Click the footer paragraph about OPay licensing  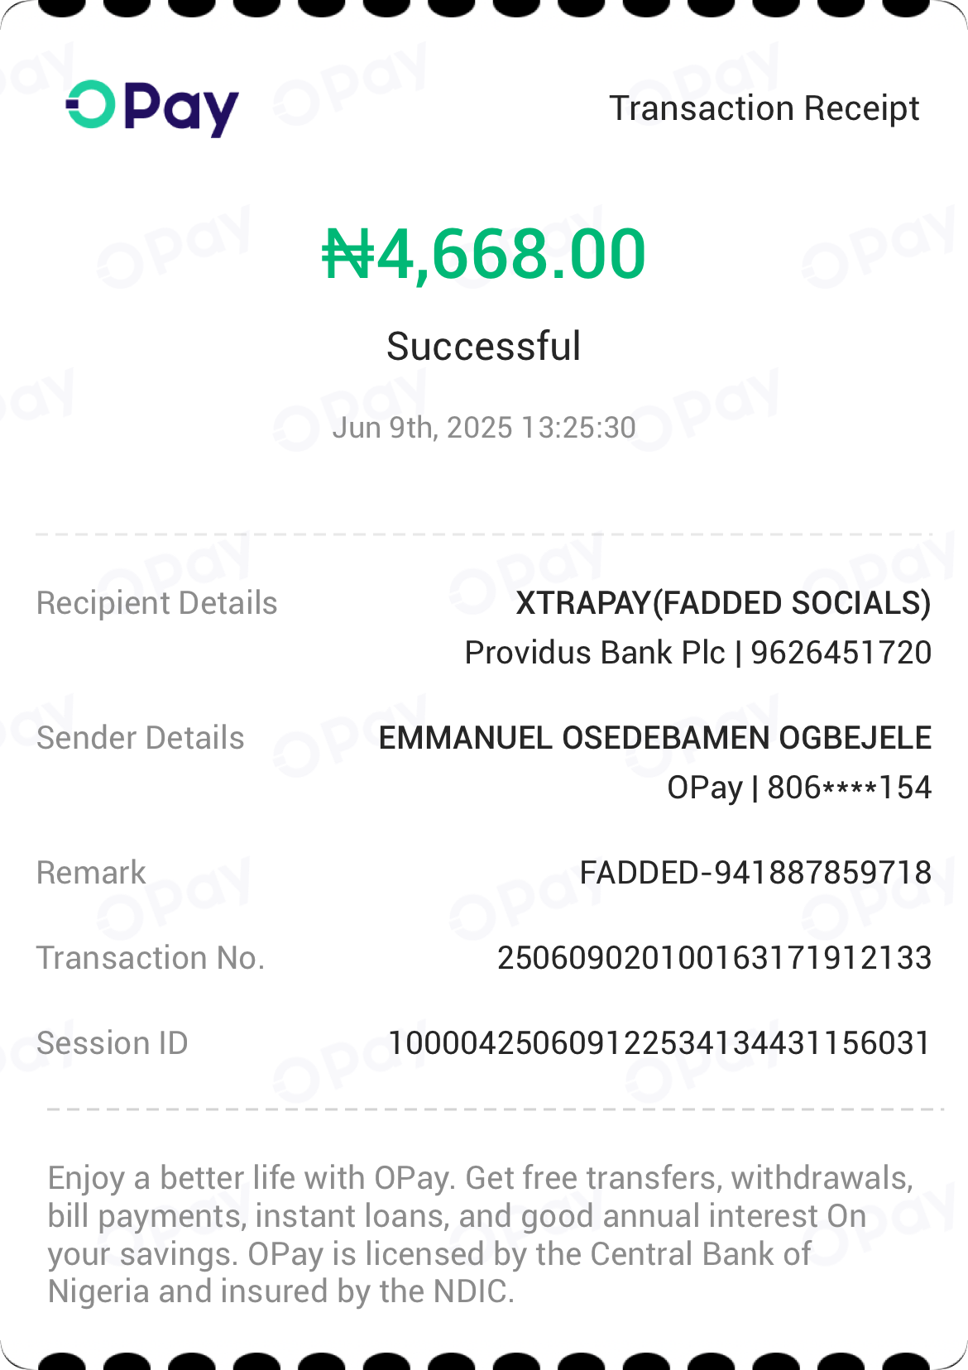480,1234
